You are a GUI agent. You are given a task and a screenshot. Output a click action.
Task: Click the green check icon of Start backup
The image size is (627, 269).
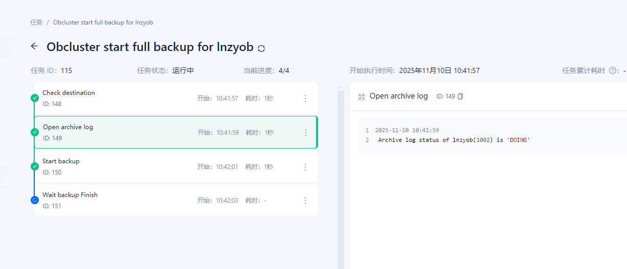[x=34, y=166]
